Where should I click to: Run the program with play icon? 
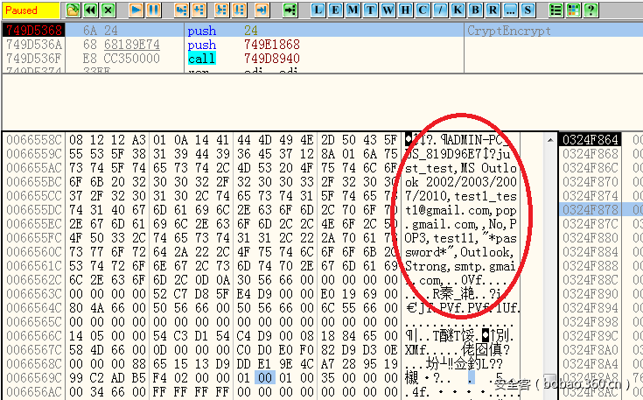click(136, 10)
